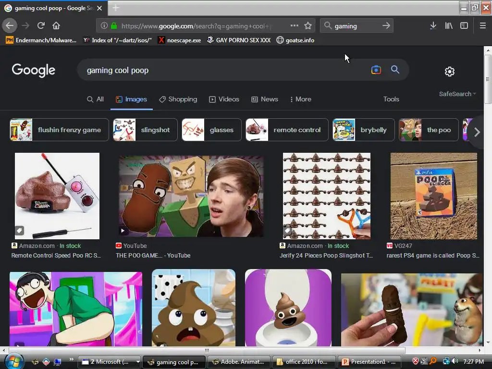Image resolution: width=492 pixels, height=369 pixels.
Task: Click the 7:27 PM system clock
Action: point(473,361)
